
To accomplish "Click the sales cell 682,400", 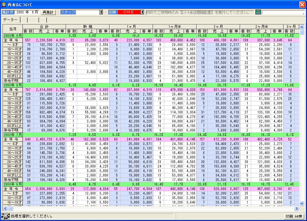I will tap(44, 112).
